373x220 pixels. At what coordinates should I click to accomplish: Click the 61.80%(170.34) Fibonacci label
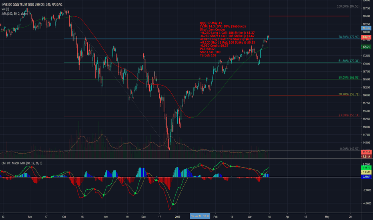[349, 61]
